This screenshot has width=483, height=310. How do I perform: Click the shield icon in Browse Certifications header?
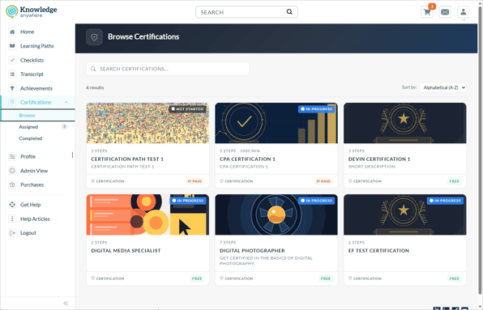(x=94, y=37)
